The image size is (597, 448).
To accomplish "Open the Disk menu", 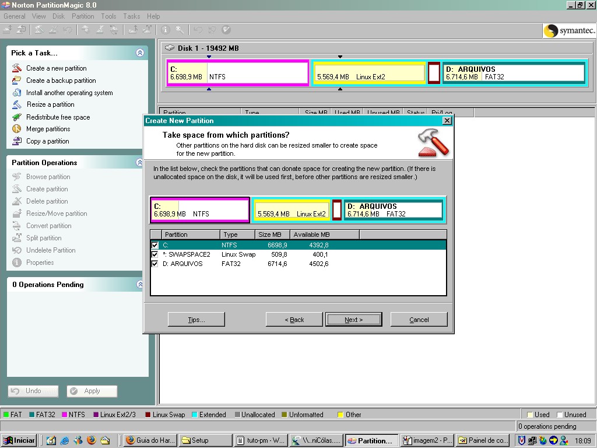I will pos(59,16).
